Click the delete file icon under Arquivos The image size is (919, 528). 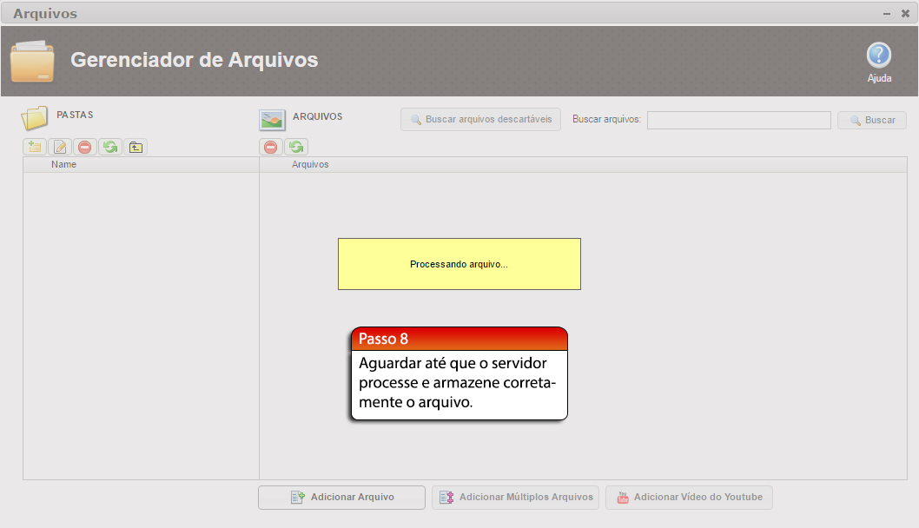click(x=271, y=147)
